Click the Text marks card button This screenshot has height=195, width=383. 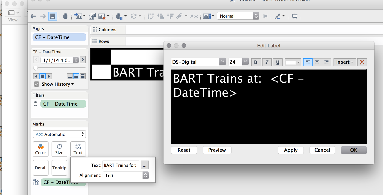click(x=78, y=149)
